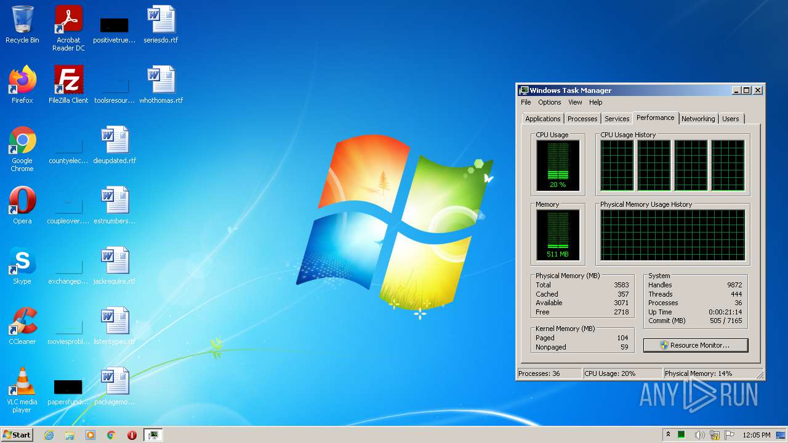Image resolution: width=788 pixels, height=443 pixels.
Task: Click the Task Manager taskbar button
Action: coord(153,435)
